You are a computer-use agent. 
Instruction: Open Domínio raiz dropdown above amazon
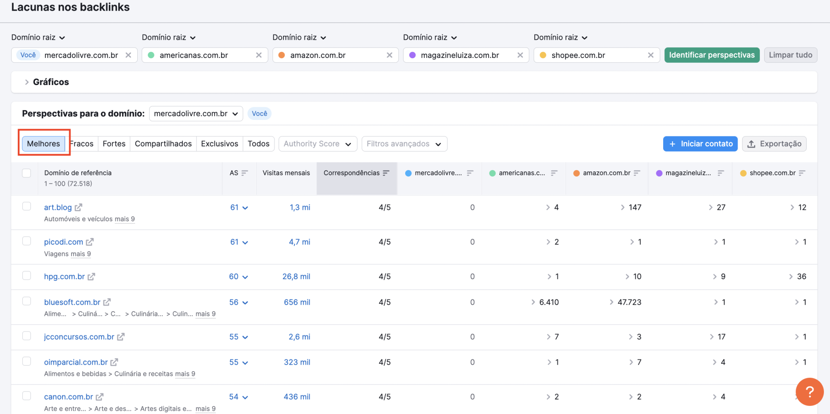click(x=300, y=37)
